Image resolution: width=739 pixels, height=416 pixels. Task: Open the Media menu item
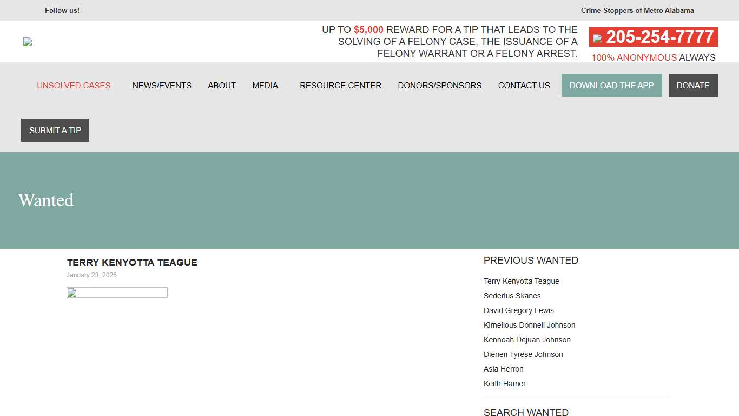pos(265,86)
